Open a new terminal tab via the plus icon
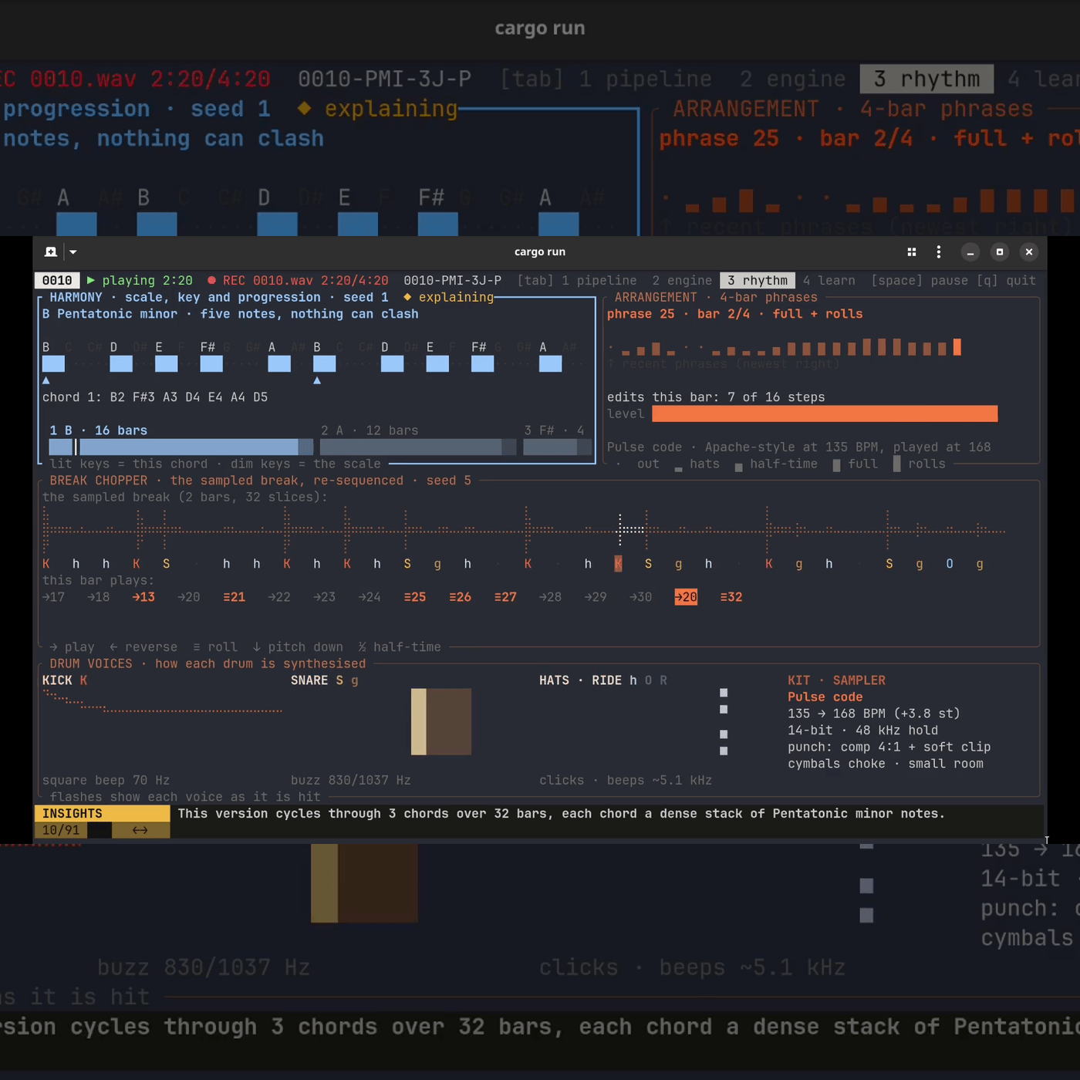Image resolution: width=1080 pixels, height=1080 pixels. pos(51,251)
